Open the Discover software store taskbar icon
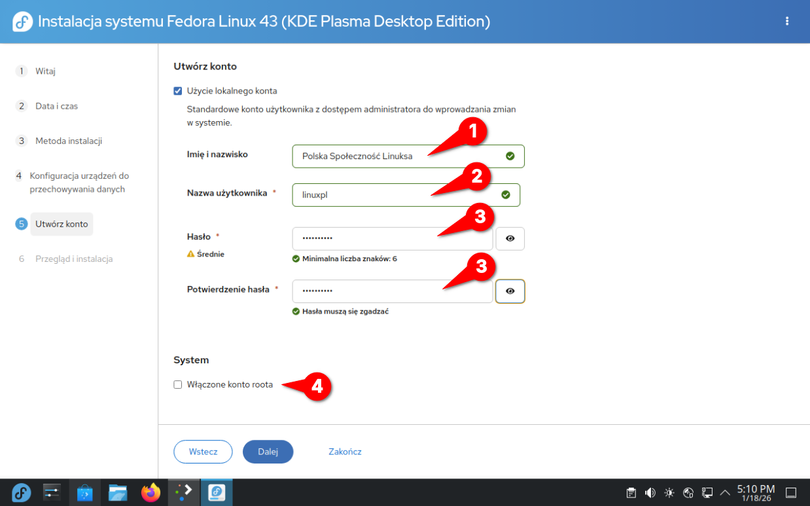The height and width of the screenshot is (506, 810). tap(85, 492)
